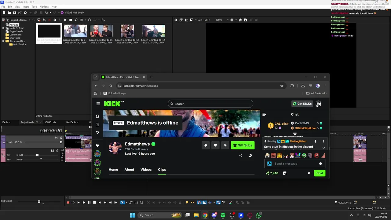This screenshot has width=391, height=220.
Task: Select Smart Bins folder
Action: (15, 38)
